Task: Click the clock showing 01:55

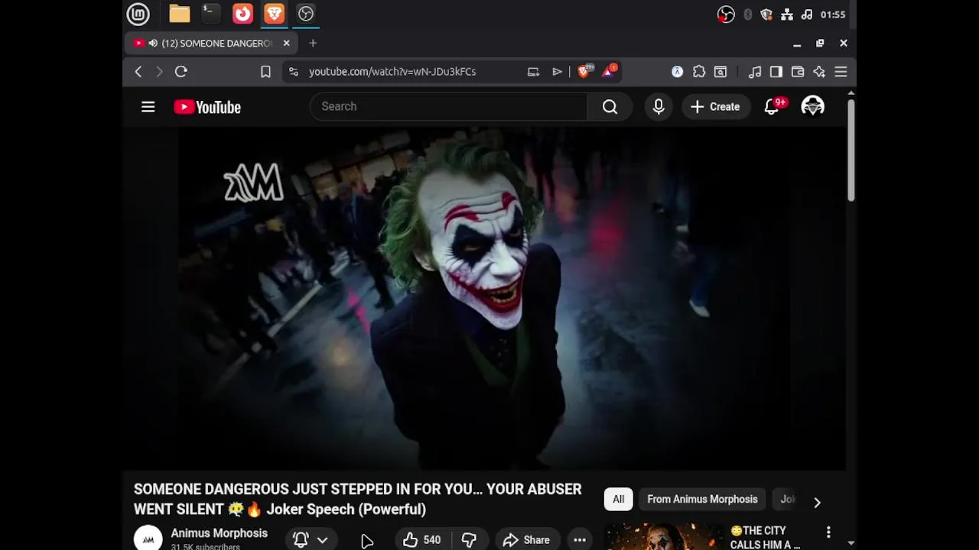Action: 833,15
